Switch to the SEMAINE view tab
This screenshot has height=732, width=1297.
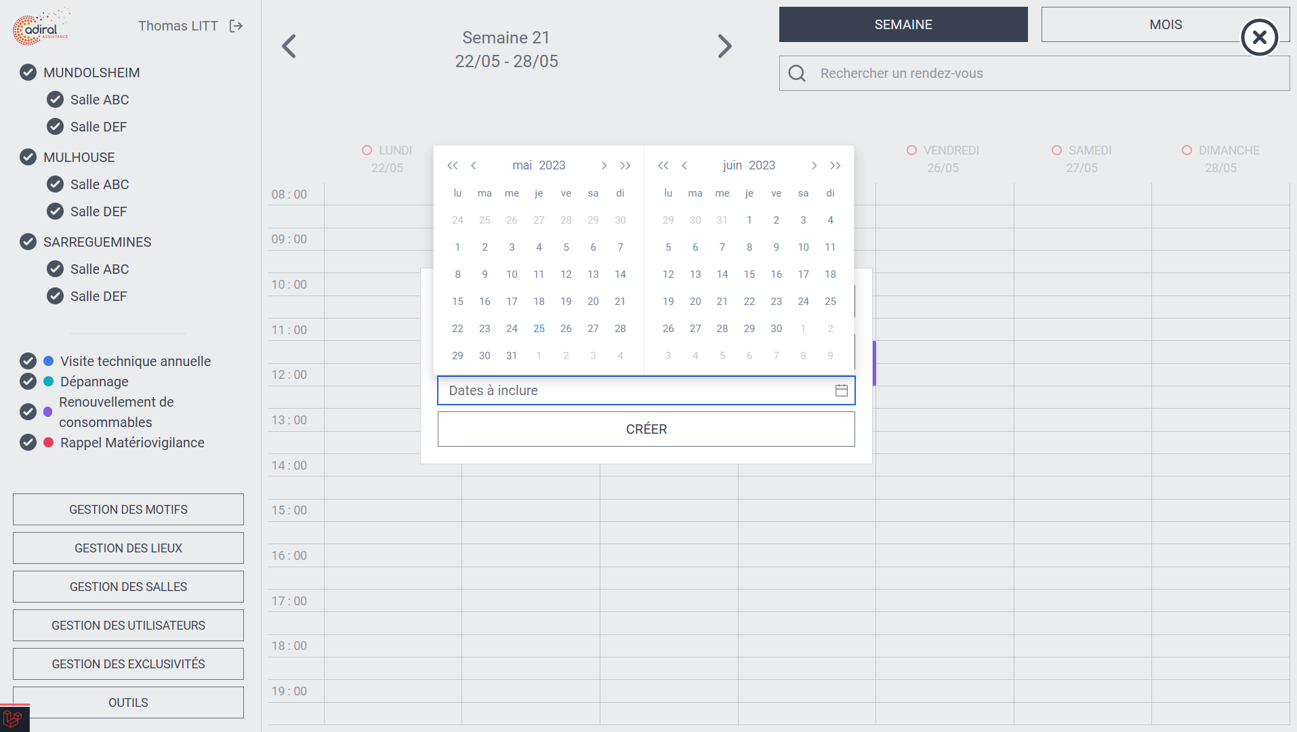(903, 24)
